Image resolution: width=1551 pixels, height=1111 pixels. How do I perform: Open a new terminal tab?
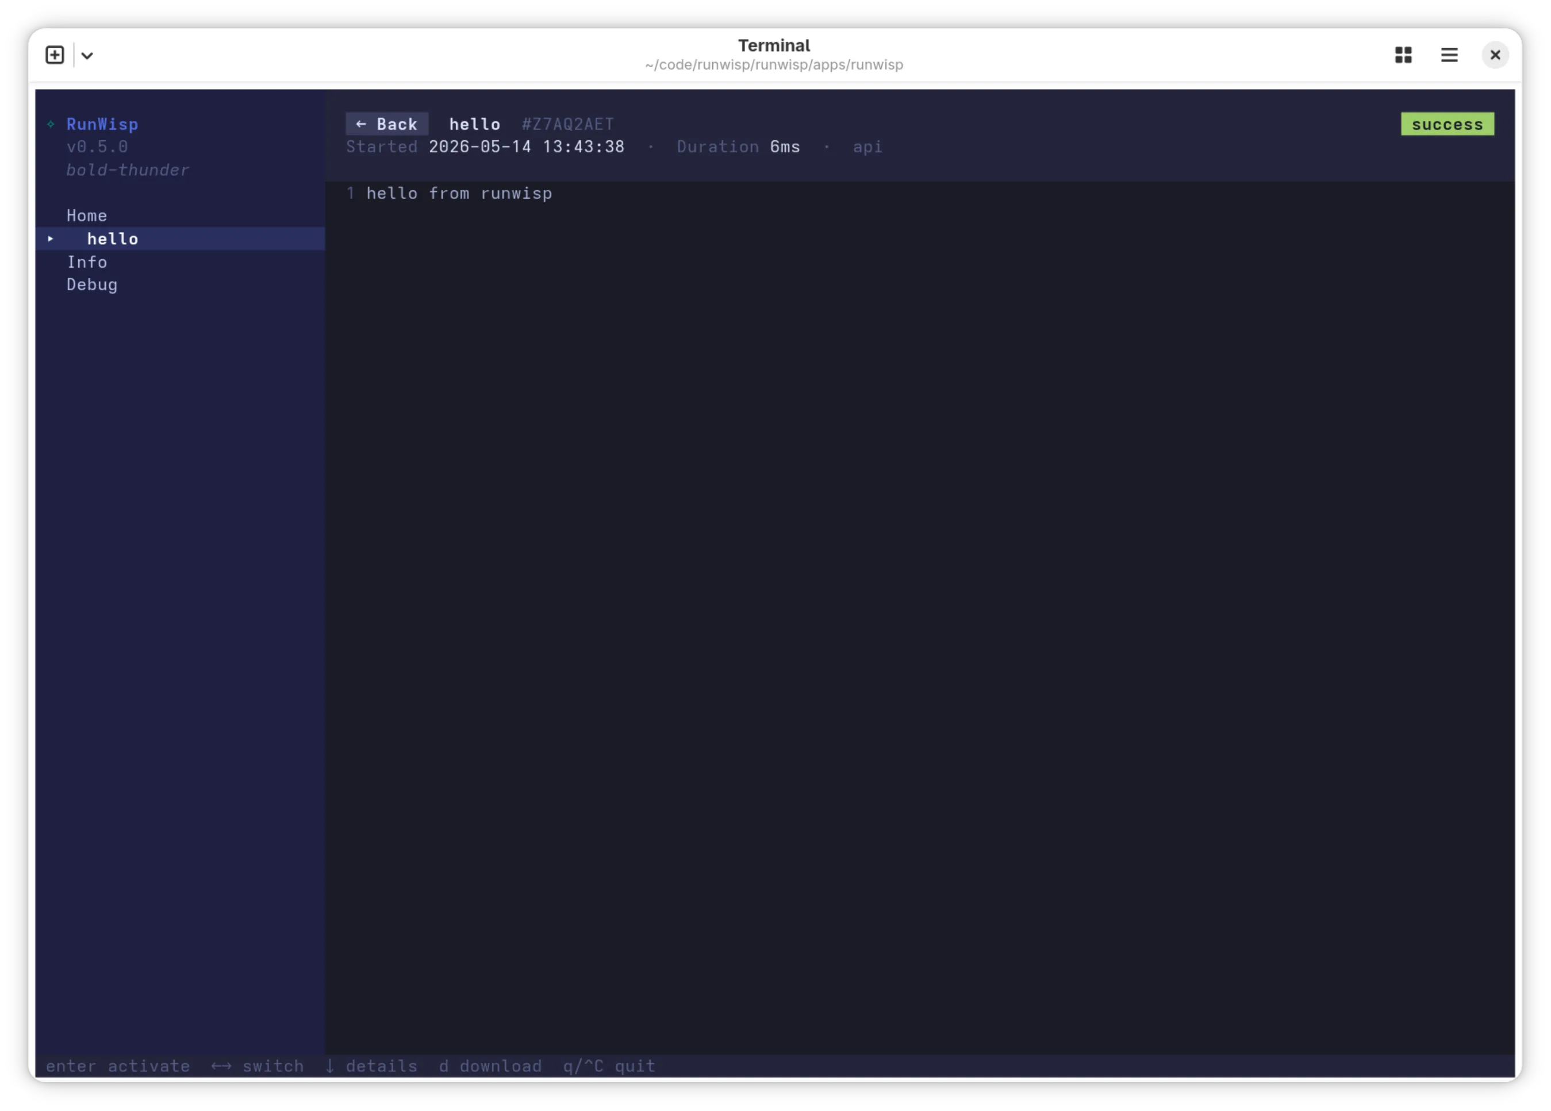click(x=55, y=55)
